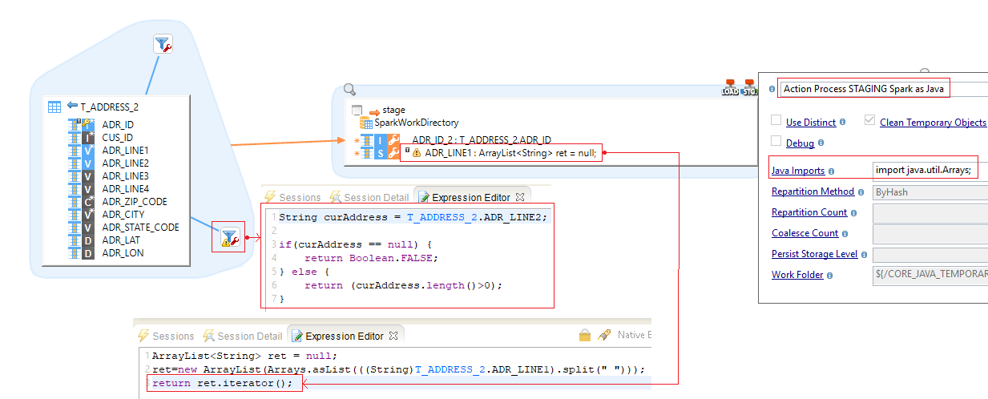988x399 pixels.
Task: Click the magnifier icon on stage block
Action: coord(349,90)
